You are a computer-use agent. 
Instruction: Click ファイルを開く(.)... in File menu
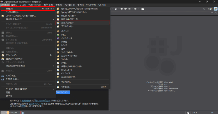[28, 12]
